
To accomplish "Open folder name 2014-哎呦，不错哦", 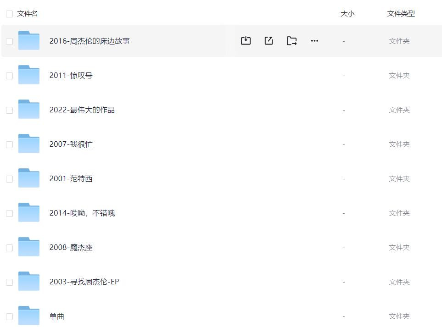I will (x=82, y=213).
